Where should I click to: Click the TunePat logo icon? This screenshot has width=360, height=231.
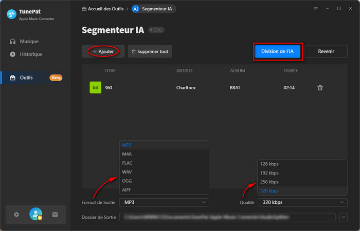(x=11, y=14)
